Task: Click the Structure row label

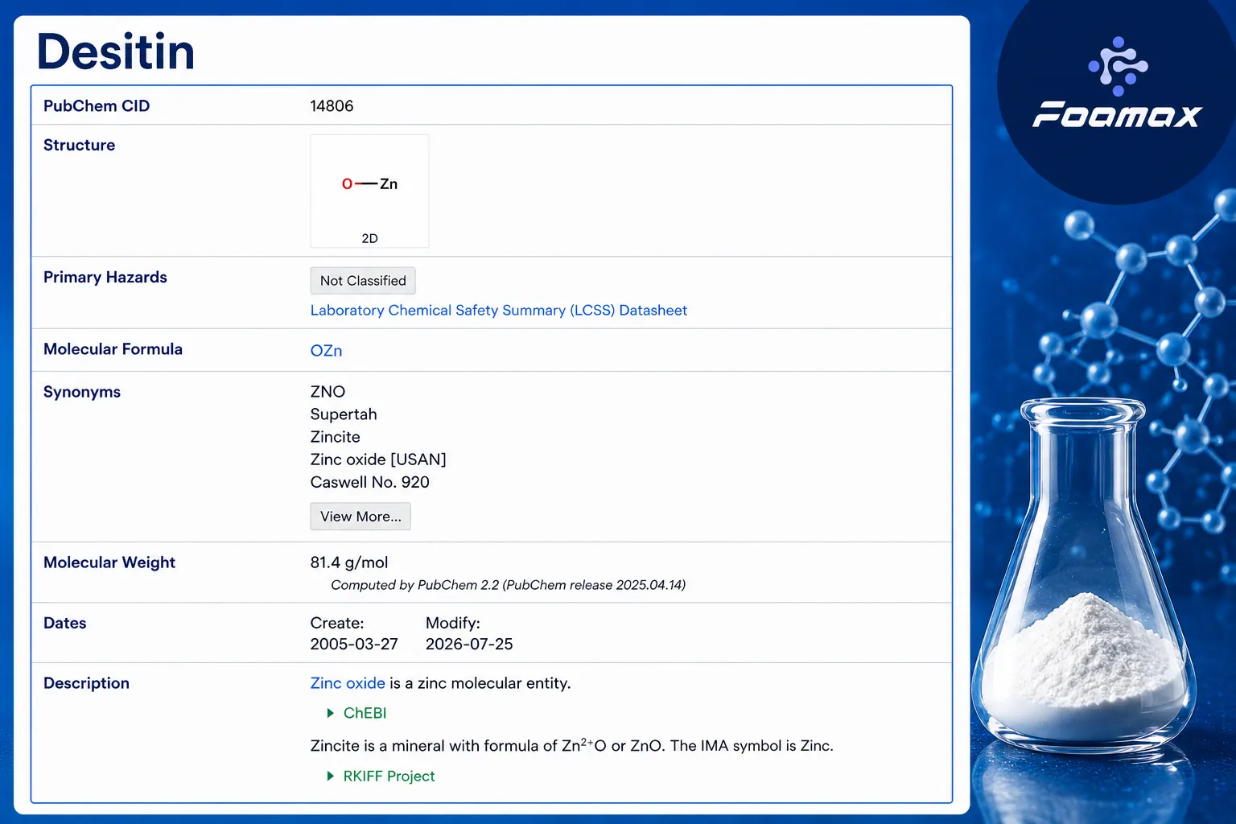Action: tap(80, 146)
